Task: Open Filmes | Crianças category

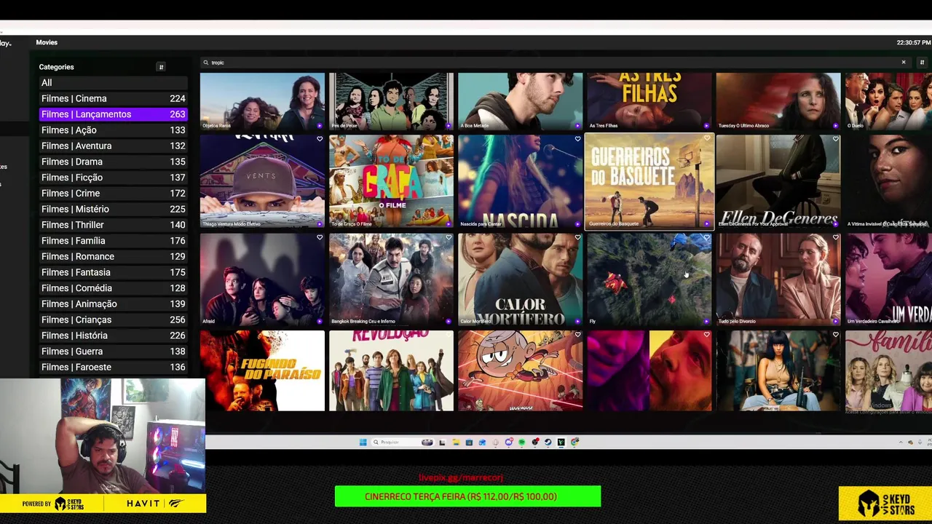Action: tap(114, 319)
